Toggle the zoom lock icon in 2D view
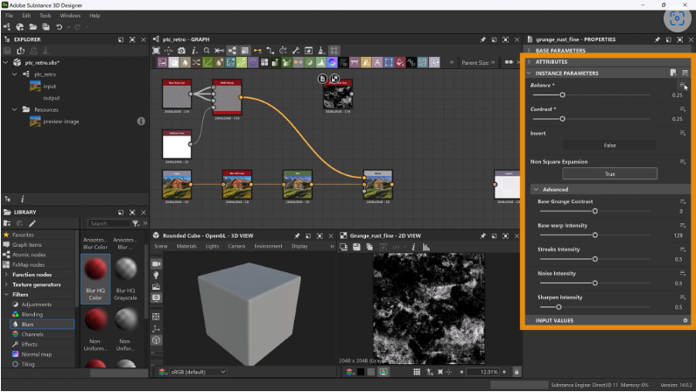Screen dimensions: 696x392 (x=517, y=372)
